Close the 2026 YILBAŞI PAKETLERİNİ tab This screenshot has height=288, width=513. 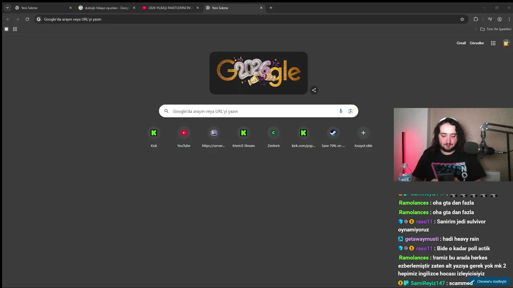point(198,8)
